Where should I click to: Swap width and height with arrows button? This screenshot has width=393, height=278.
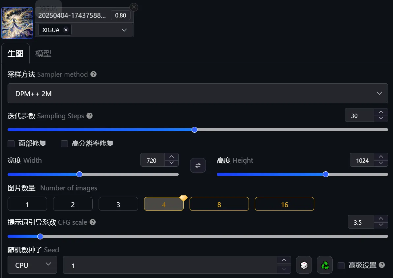click(198, 165)
